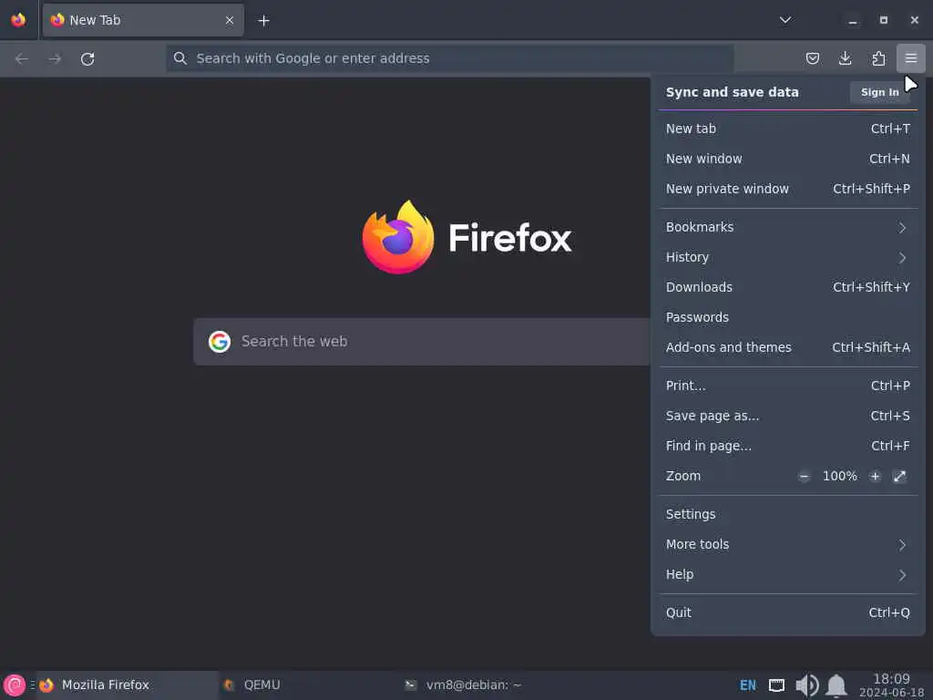Expand the Bookmarks submenu

788,227
